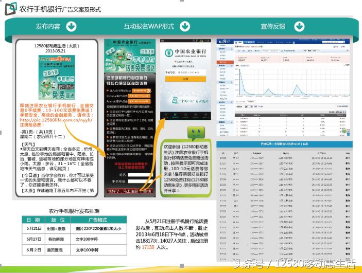Click the Agricultural Bank of China logo on the phone screen
The image size is (362, 273).
169,53
